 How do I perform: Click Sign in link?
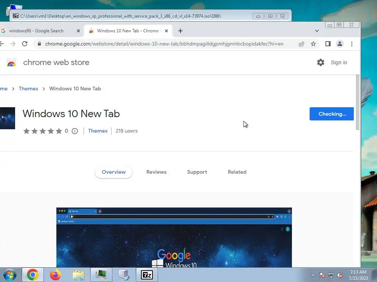click(x=339, y=62)
